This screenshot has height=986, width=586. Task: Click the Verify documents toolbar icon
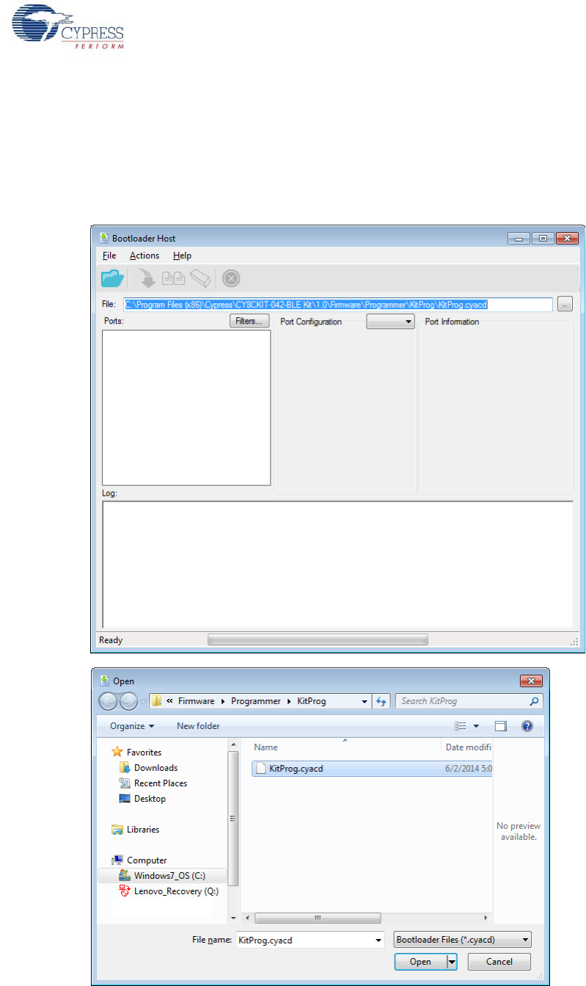point(173,278)
